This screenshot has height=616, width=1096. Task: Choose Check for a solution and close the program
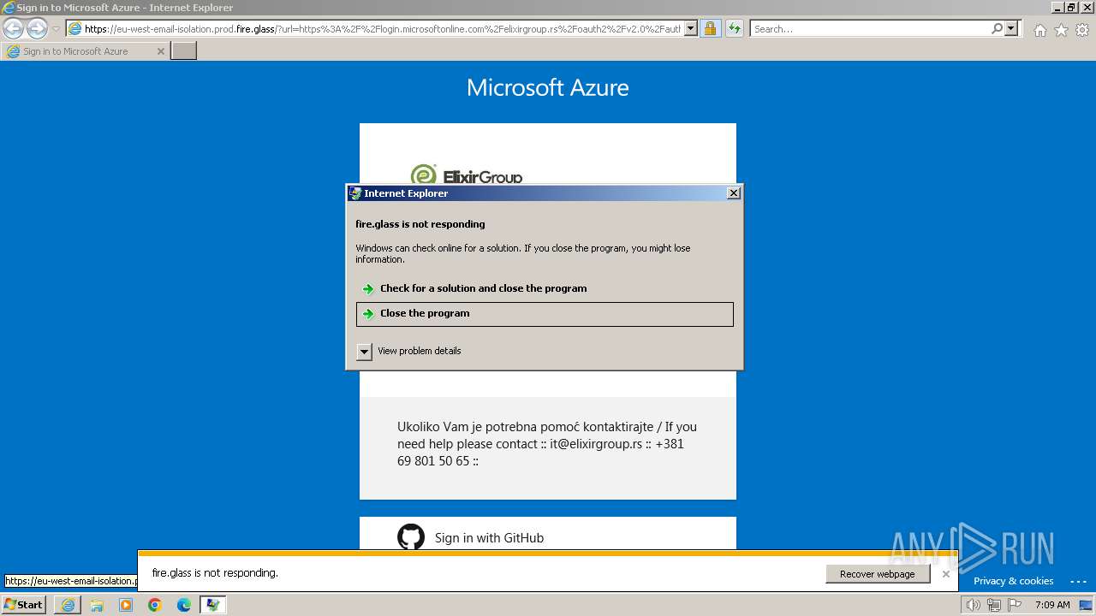coord(545,288)
